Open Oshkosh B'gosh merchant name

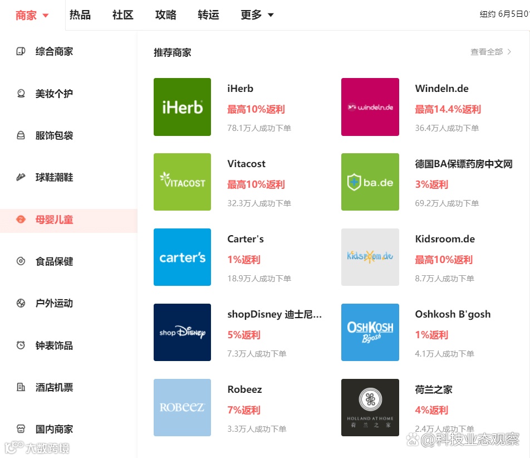point(453,314)
